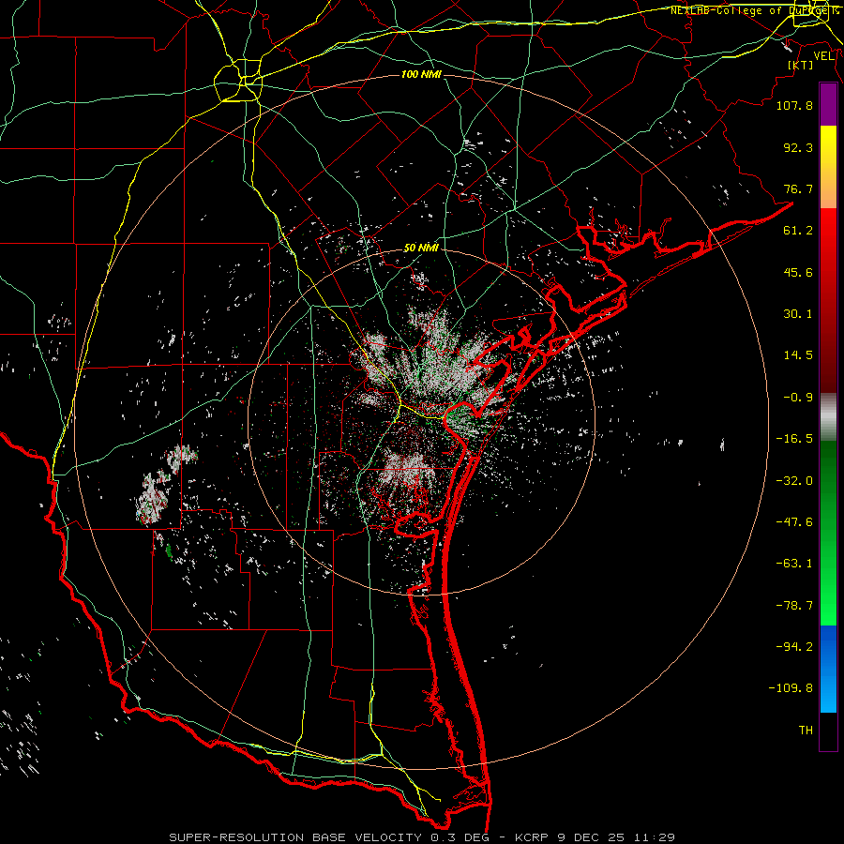Click the Super-Resolution Base Velocity caption text
This screenshot has height=844, width=844.
(422, 837)
